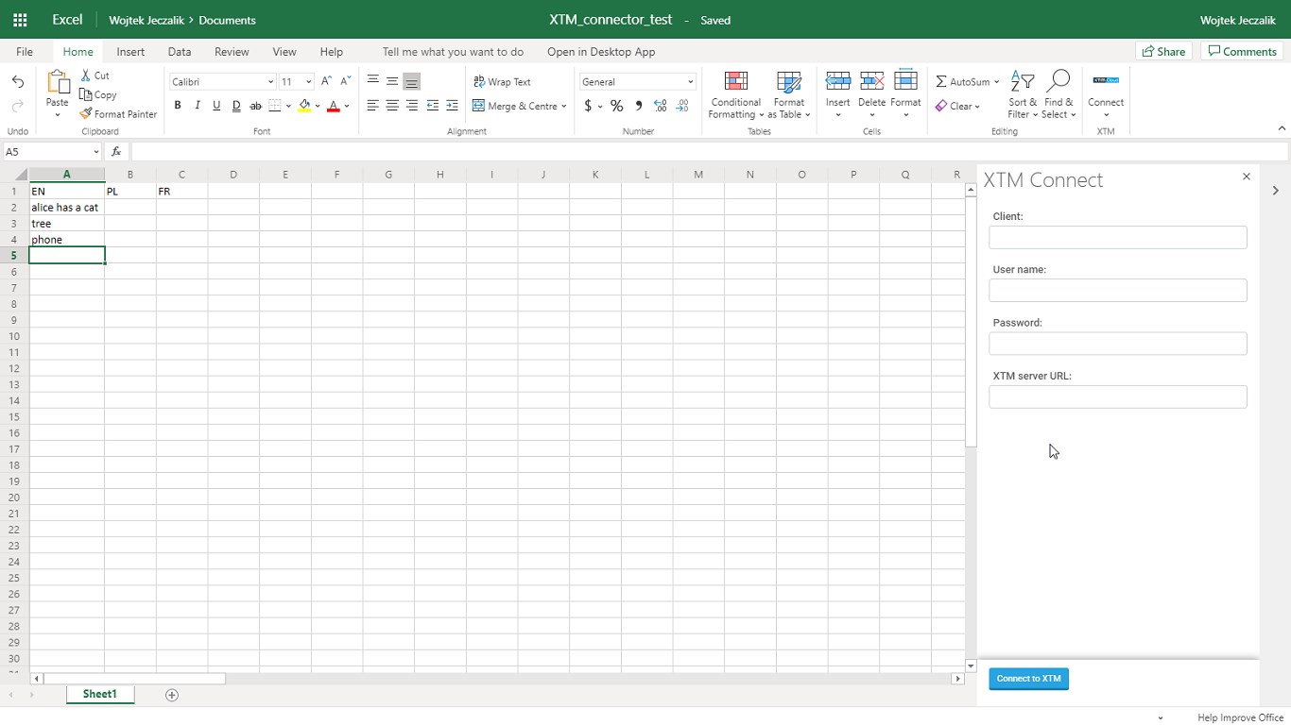Click the Undo arrow icon
Screen dimensions: 1291x725
coord(17,82)
